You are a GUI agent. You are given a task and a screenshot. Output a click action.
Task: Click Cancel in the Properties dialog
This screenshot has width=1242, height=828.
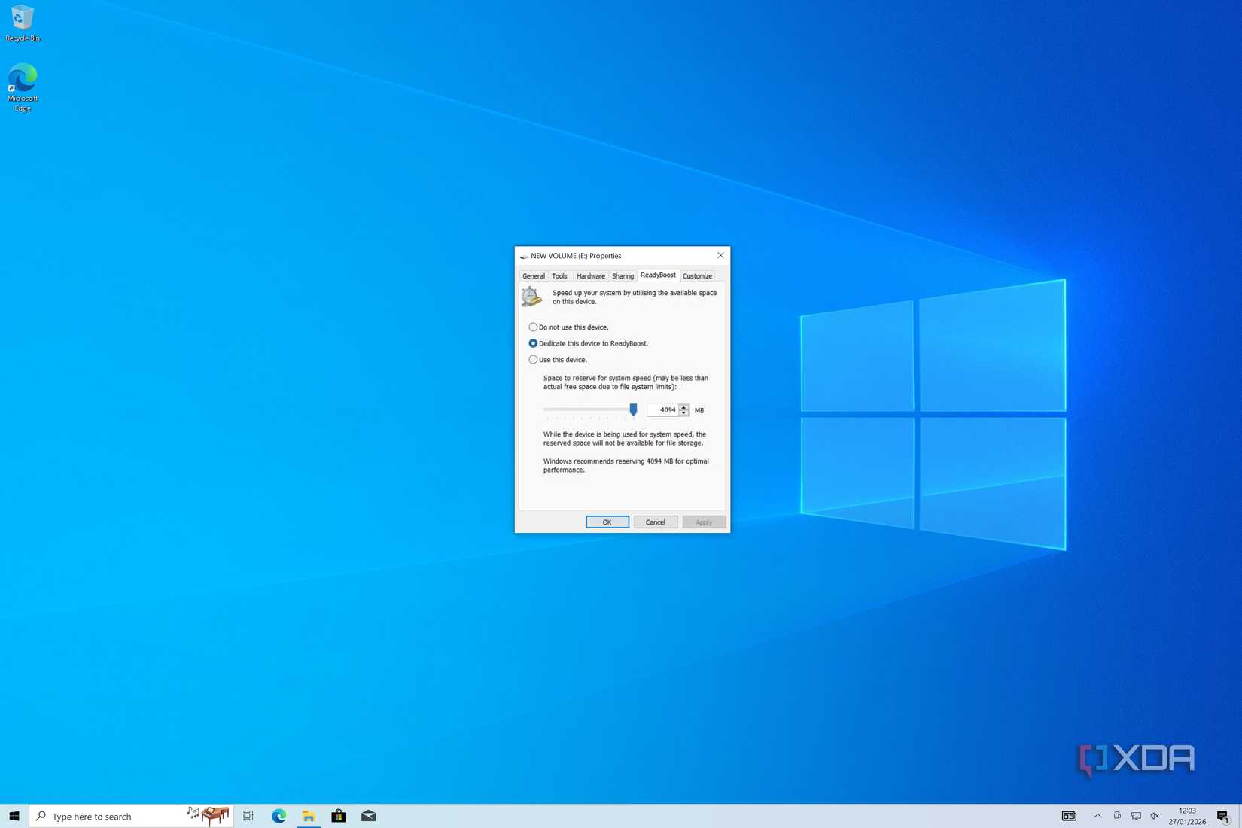tap(655, 522)
